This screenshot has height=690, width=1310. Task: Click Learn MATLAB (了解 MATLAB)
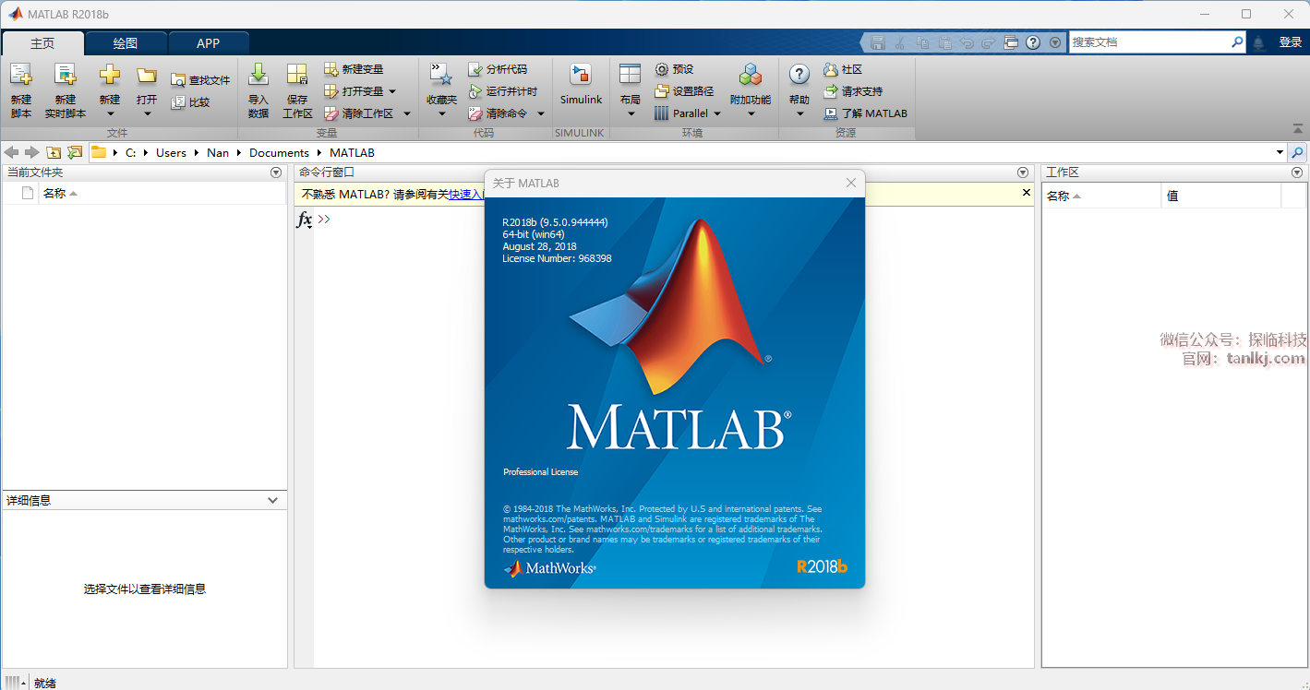point(865,113)
